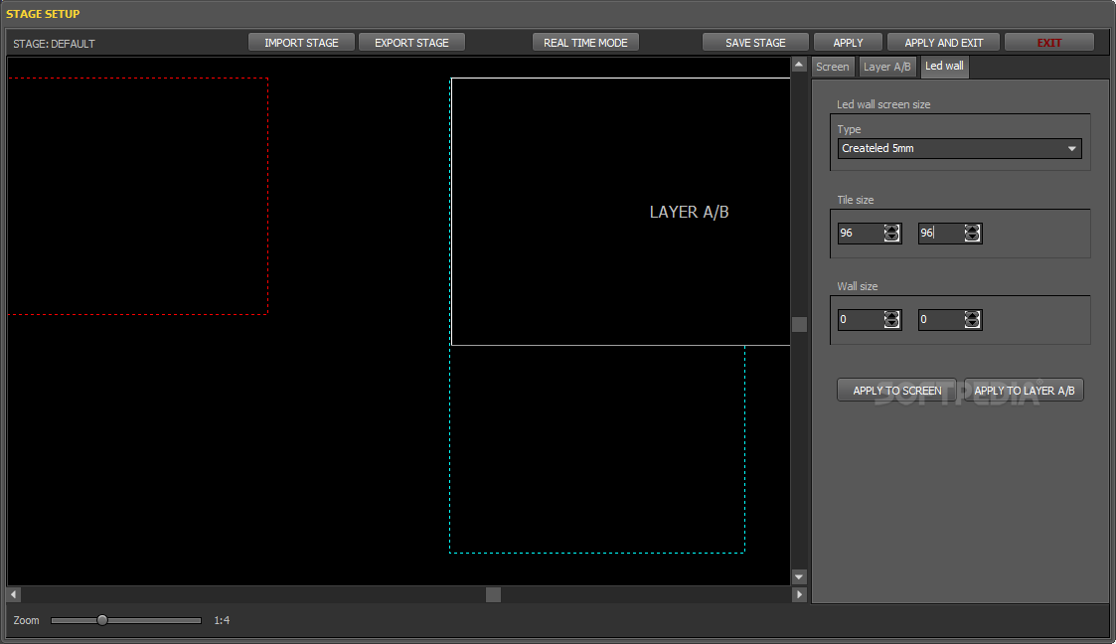Click the stage canvas scroll up arrow

pyautogui.click(x=799, y=65)
